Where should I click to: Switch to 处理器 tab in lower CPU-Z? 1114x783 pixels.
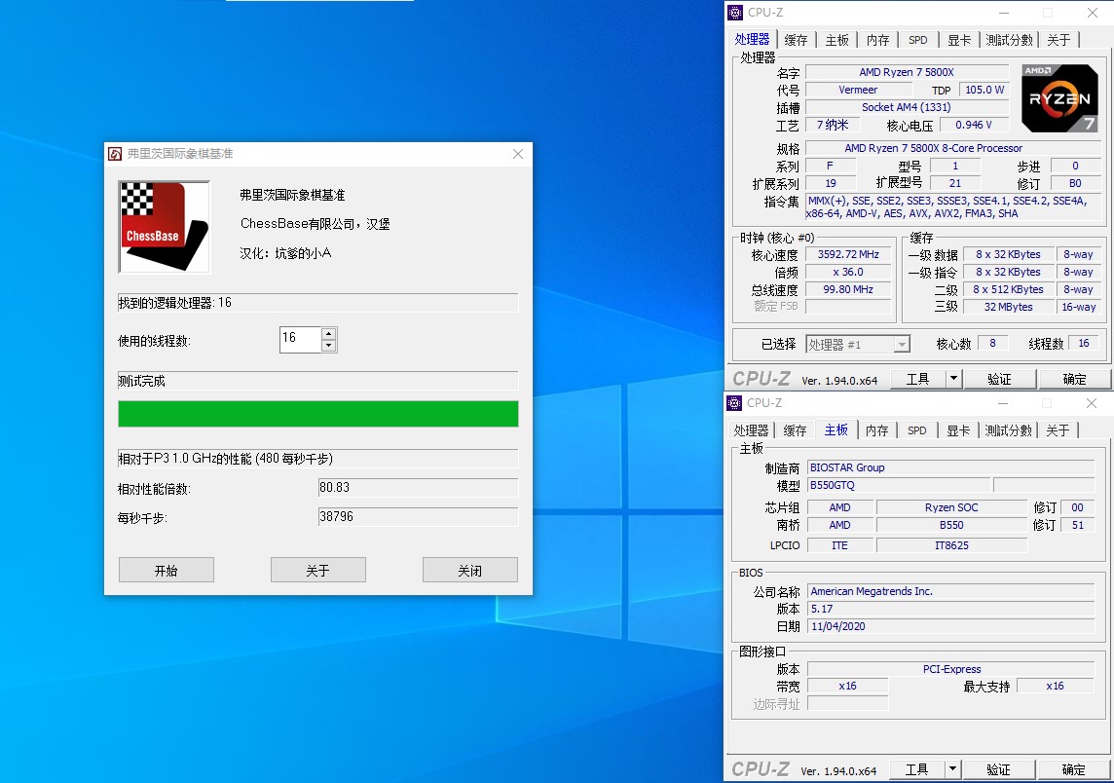click(752, 431)
